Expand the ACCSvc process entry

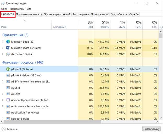click(x=3, y=94)
